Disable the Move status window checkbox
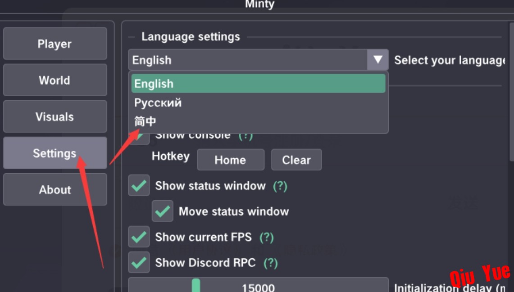Image resolution: width=514 pixels, height=292 pixels. 162,211
